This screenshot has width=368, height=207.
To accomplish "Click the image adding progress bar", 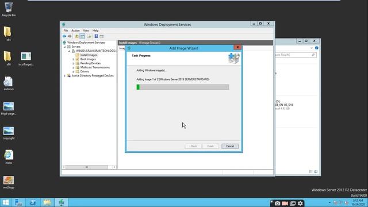I will pos(183,87).
